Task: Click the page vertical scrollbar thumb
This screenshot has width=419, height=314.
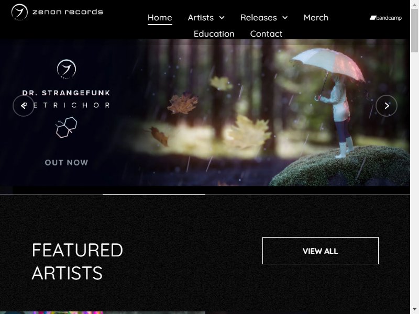Action: [414, 30]
